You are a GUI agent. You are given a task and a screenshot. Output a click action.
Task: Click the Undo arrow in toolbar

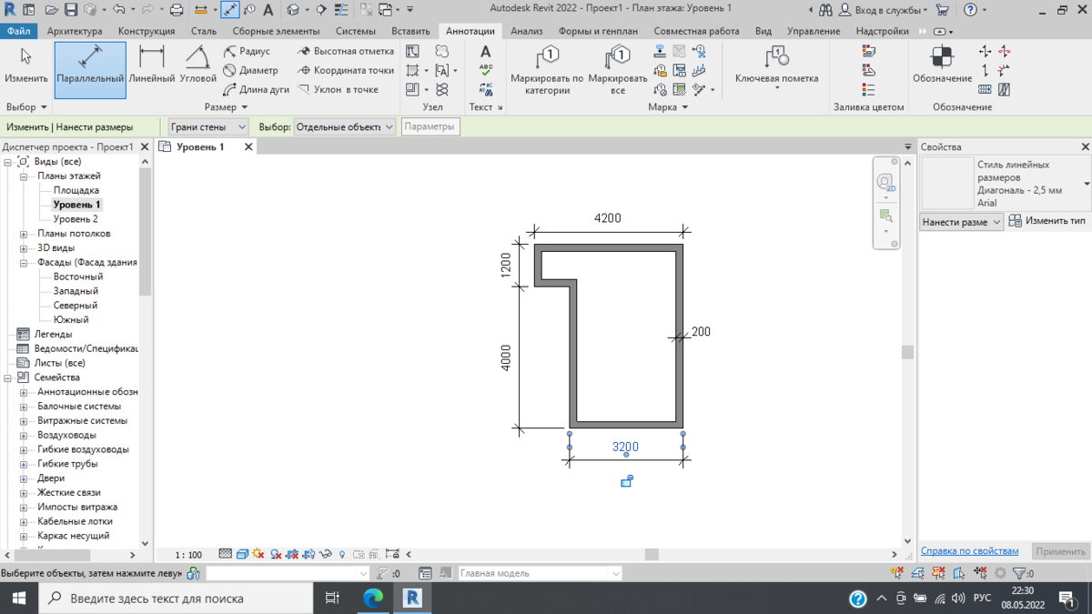(x=117, y=10)
